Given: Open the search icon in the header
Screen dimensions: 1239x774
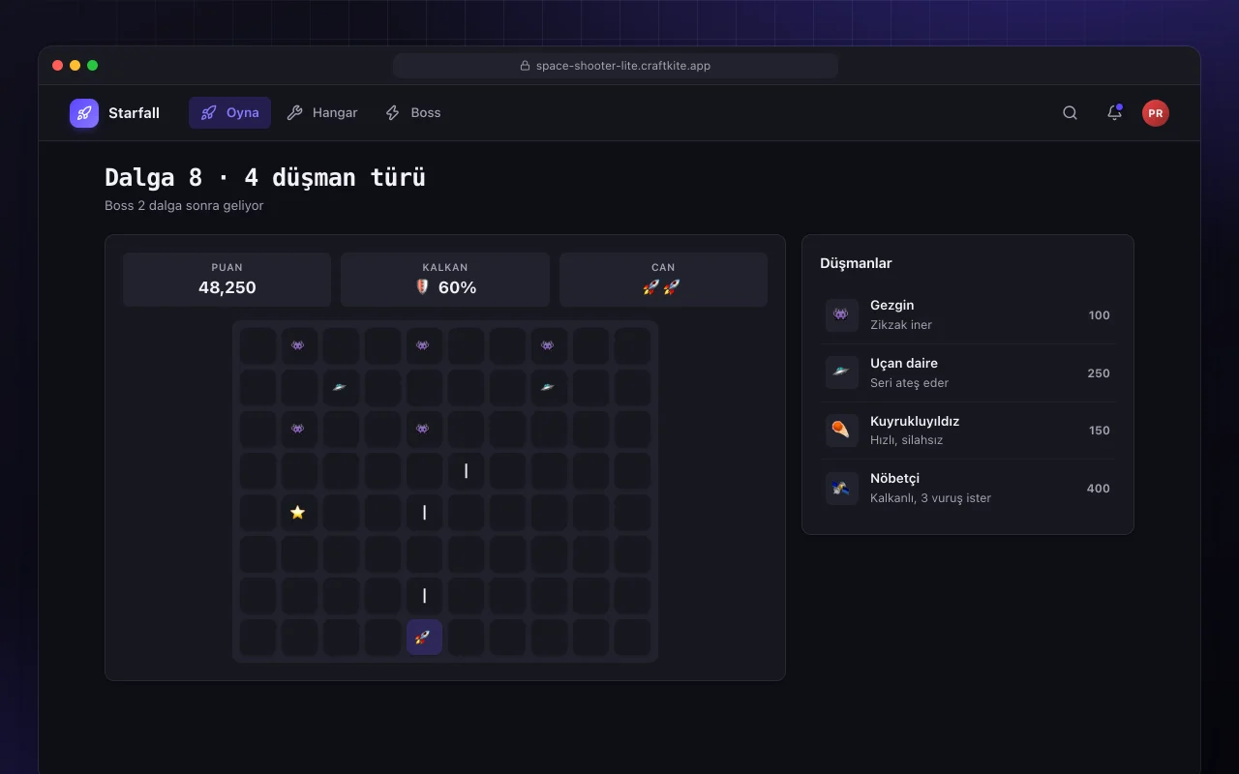Looking at the screenshot, I should pyautogui.click(x=1070, y=113).
